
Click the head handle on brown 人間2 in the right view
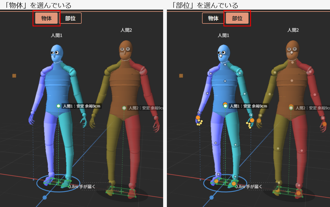(x=292, y=52)
